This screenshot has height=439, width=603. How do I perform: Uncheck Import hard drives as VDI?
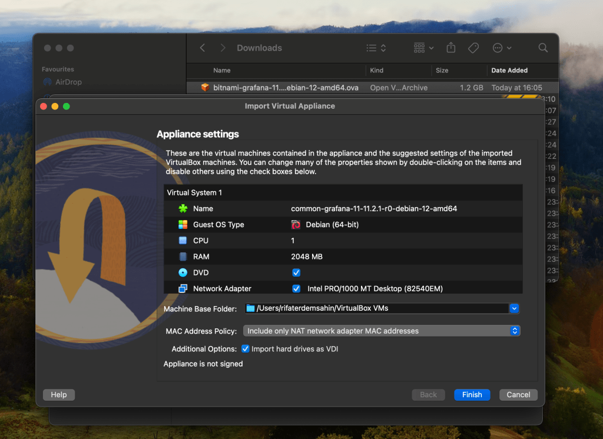246,348
